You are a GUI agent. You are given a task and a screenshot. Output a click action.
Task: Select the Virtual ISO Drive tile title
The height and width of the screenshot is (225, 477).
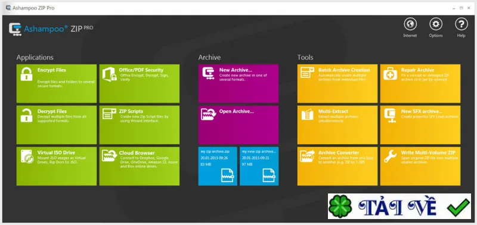(x=56, y=153)
